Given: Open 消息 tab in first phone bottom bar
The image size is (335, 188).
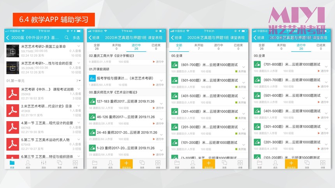Looking at the screenshot, I should (x=60, y=164).
